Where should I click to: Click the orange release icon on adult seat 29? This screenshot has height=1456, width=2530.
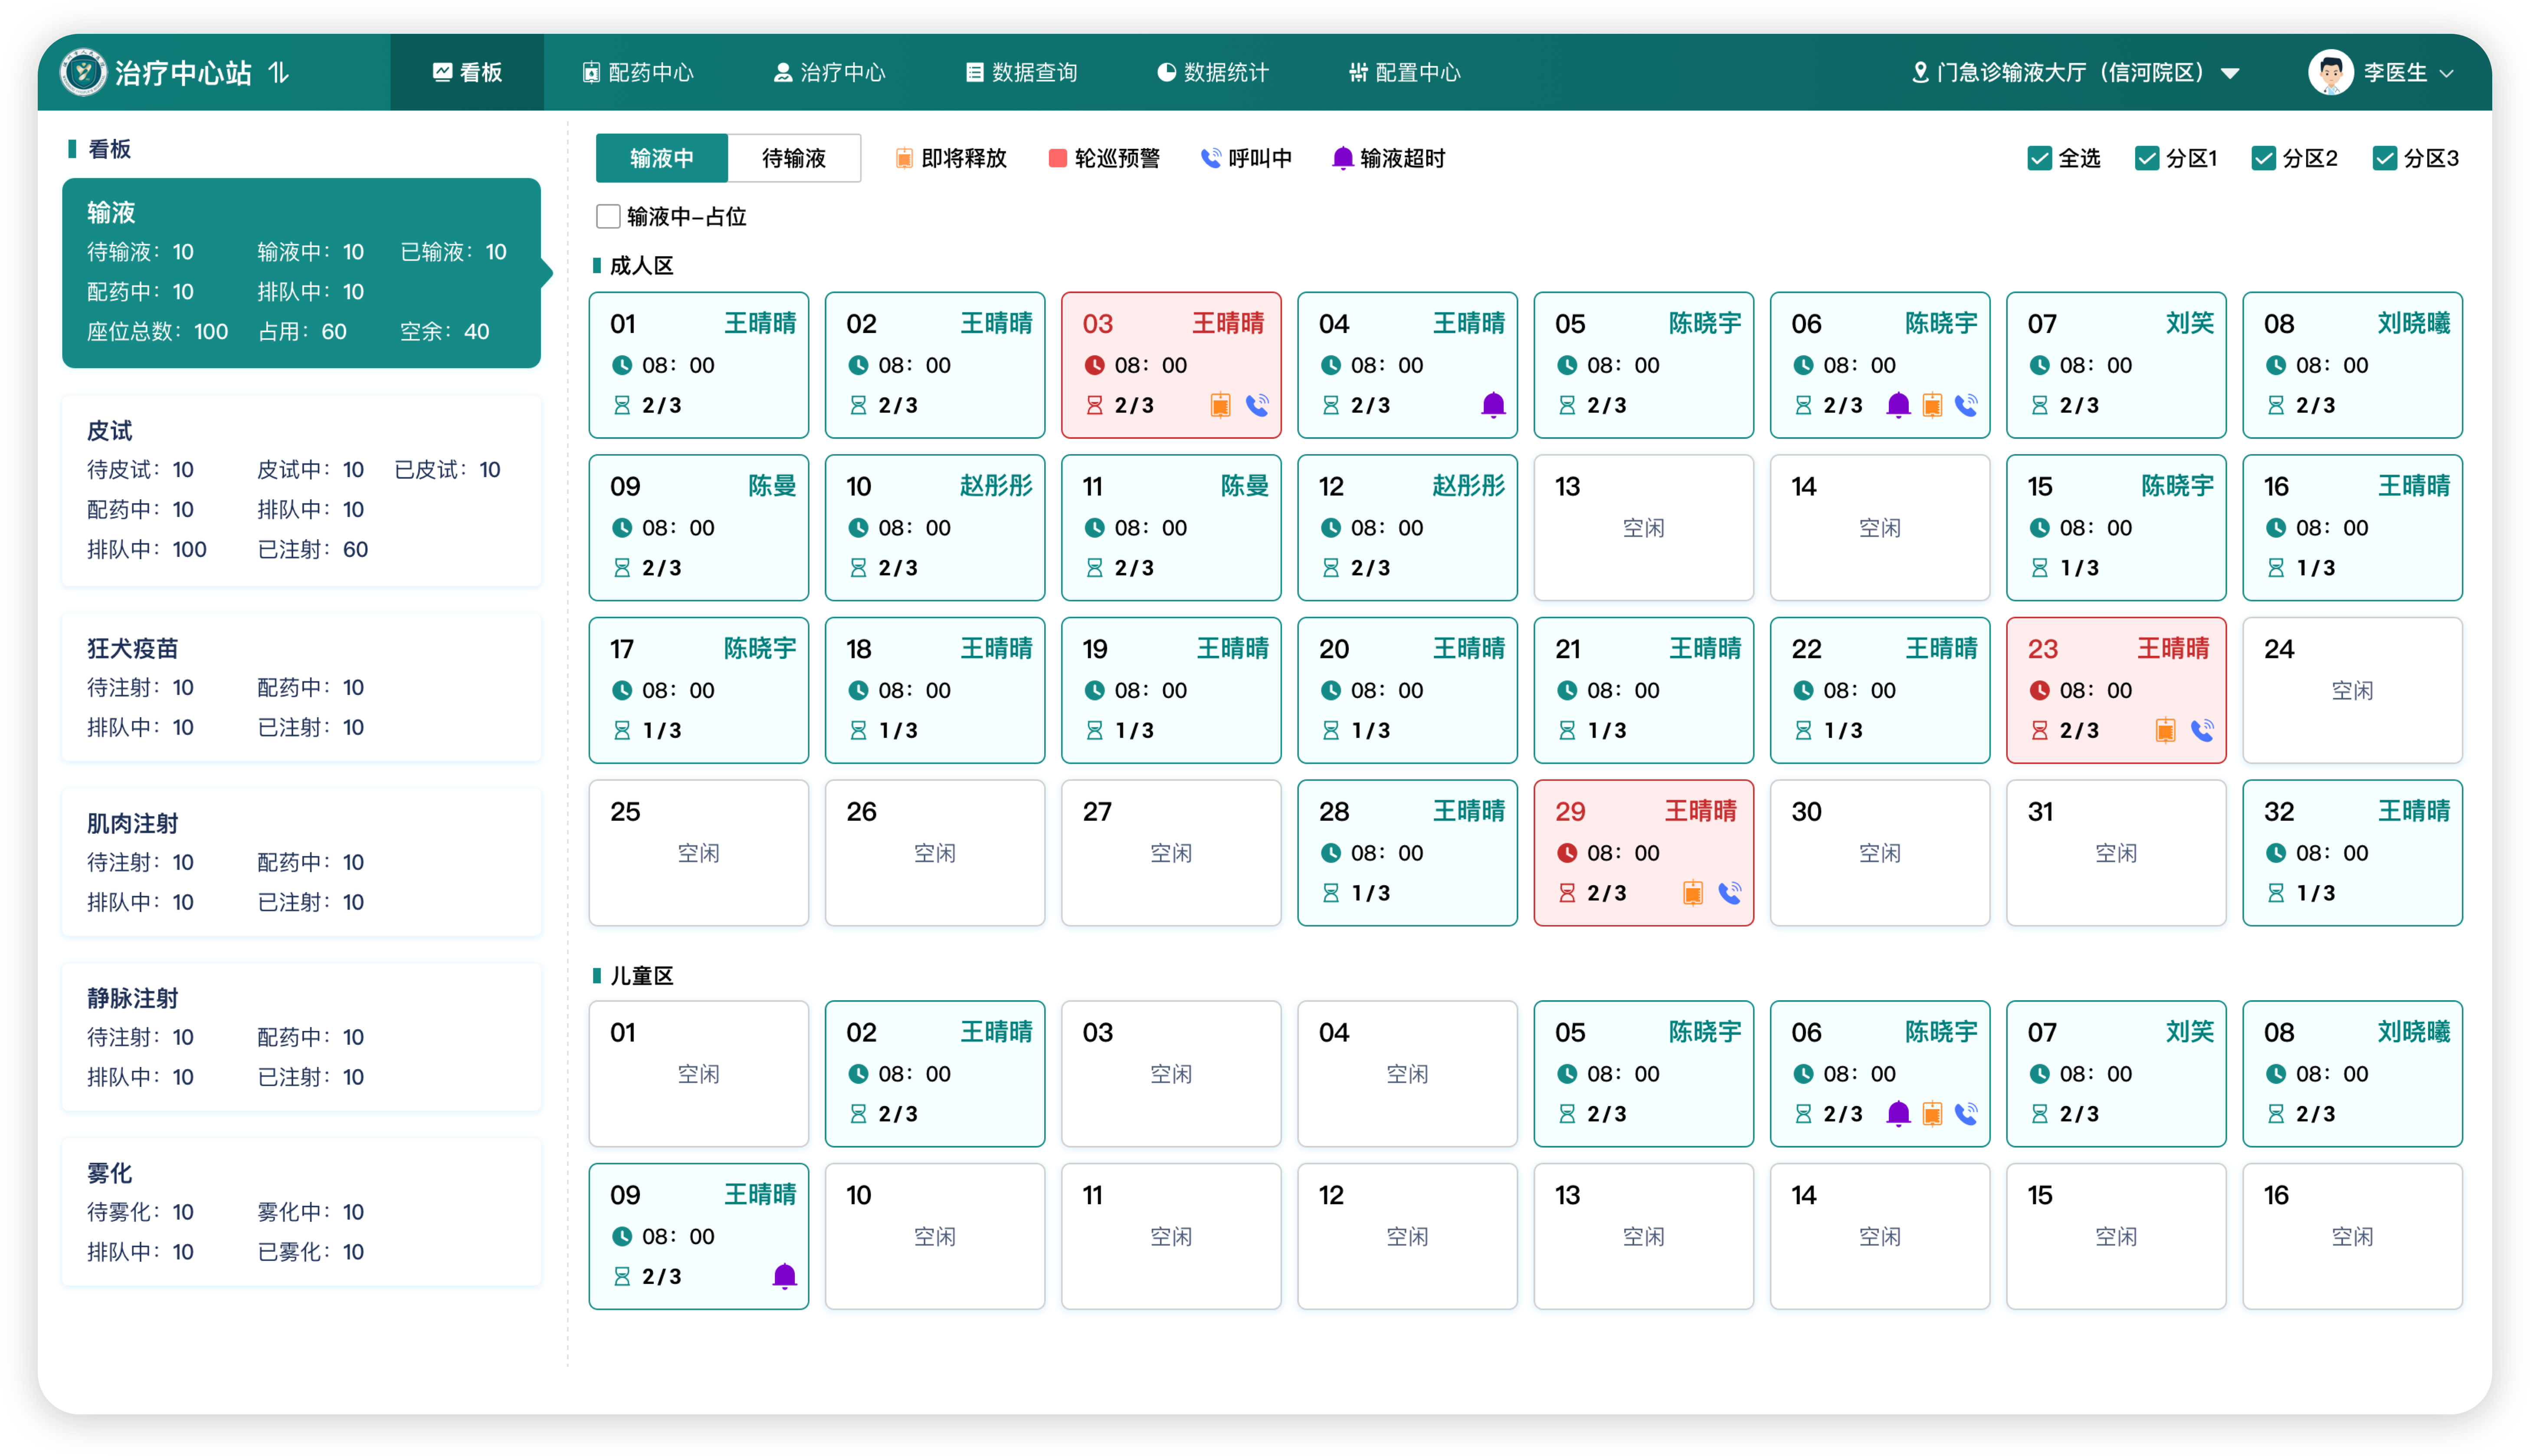coord(1692,893)
